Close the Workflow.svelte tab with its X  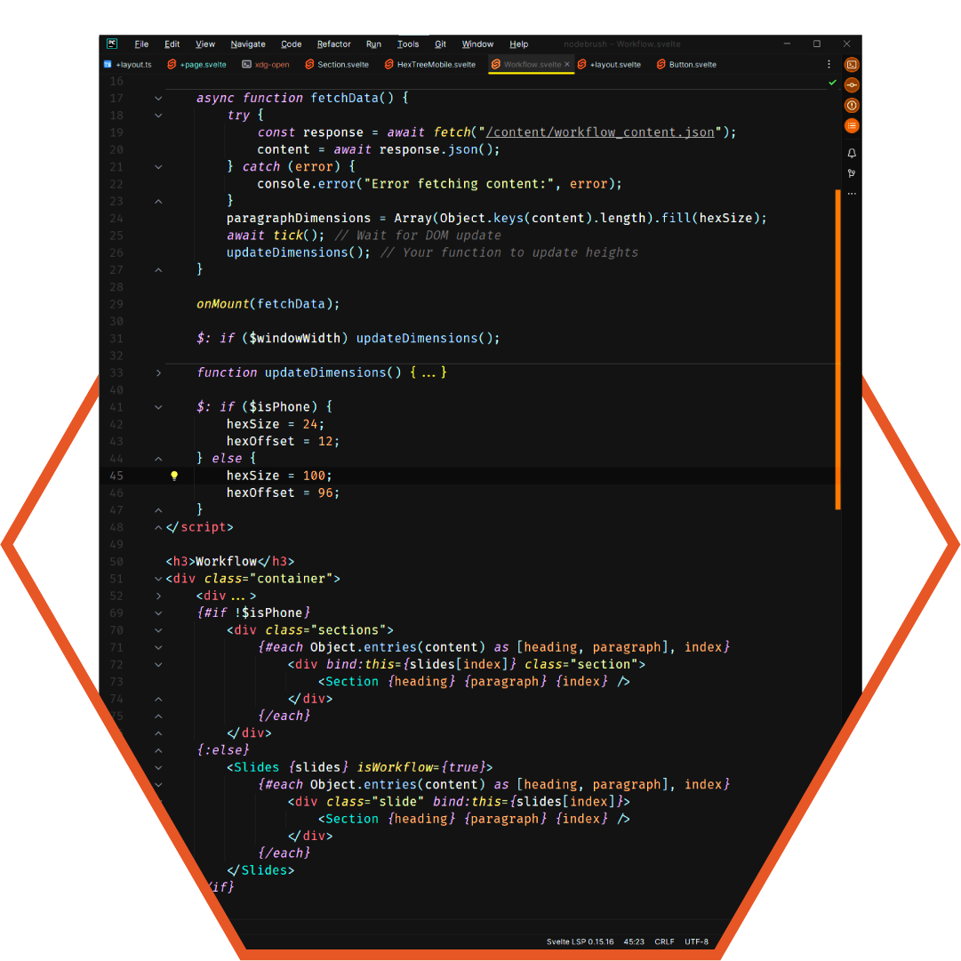[567, 64]
